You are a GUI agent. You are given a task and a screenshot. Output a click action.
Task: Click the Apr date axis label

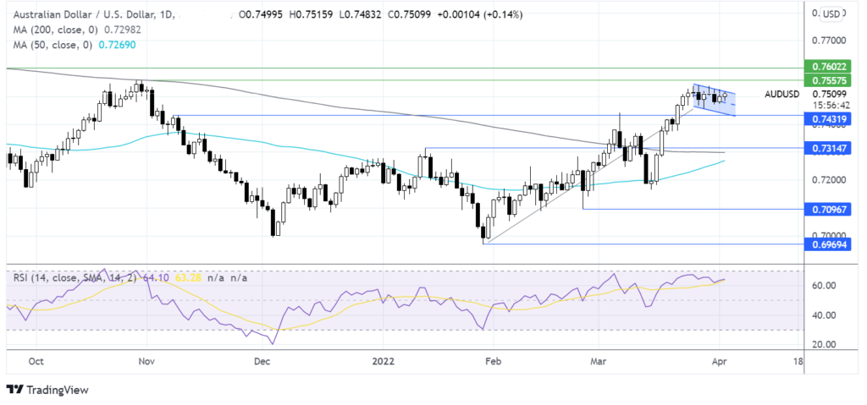[719, 361]
